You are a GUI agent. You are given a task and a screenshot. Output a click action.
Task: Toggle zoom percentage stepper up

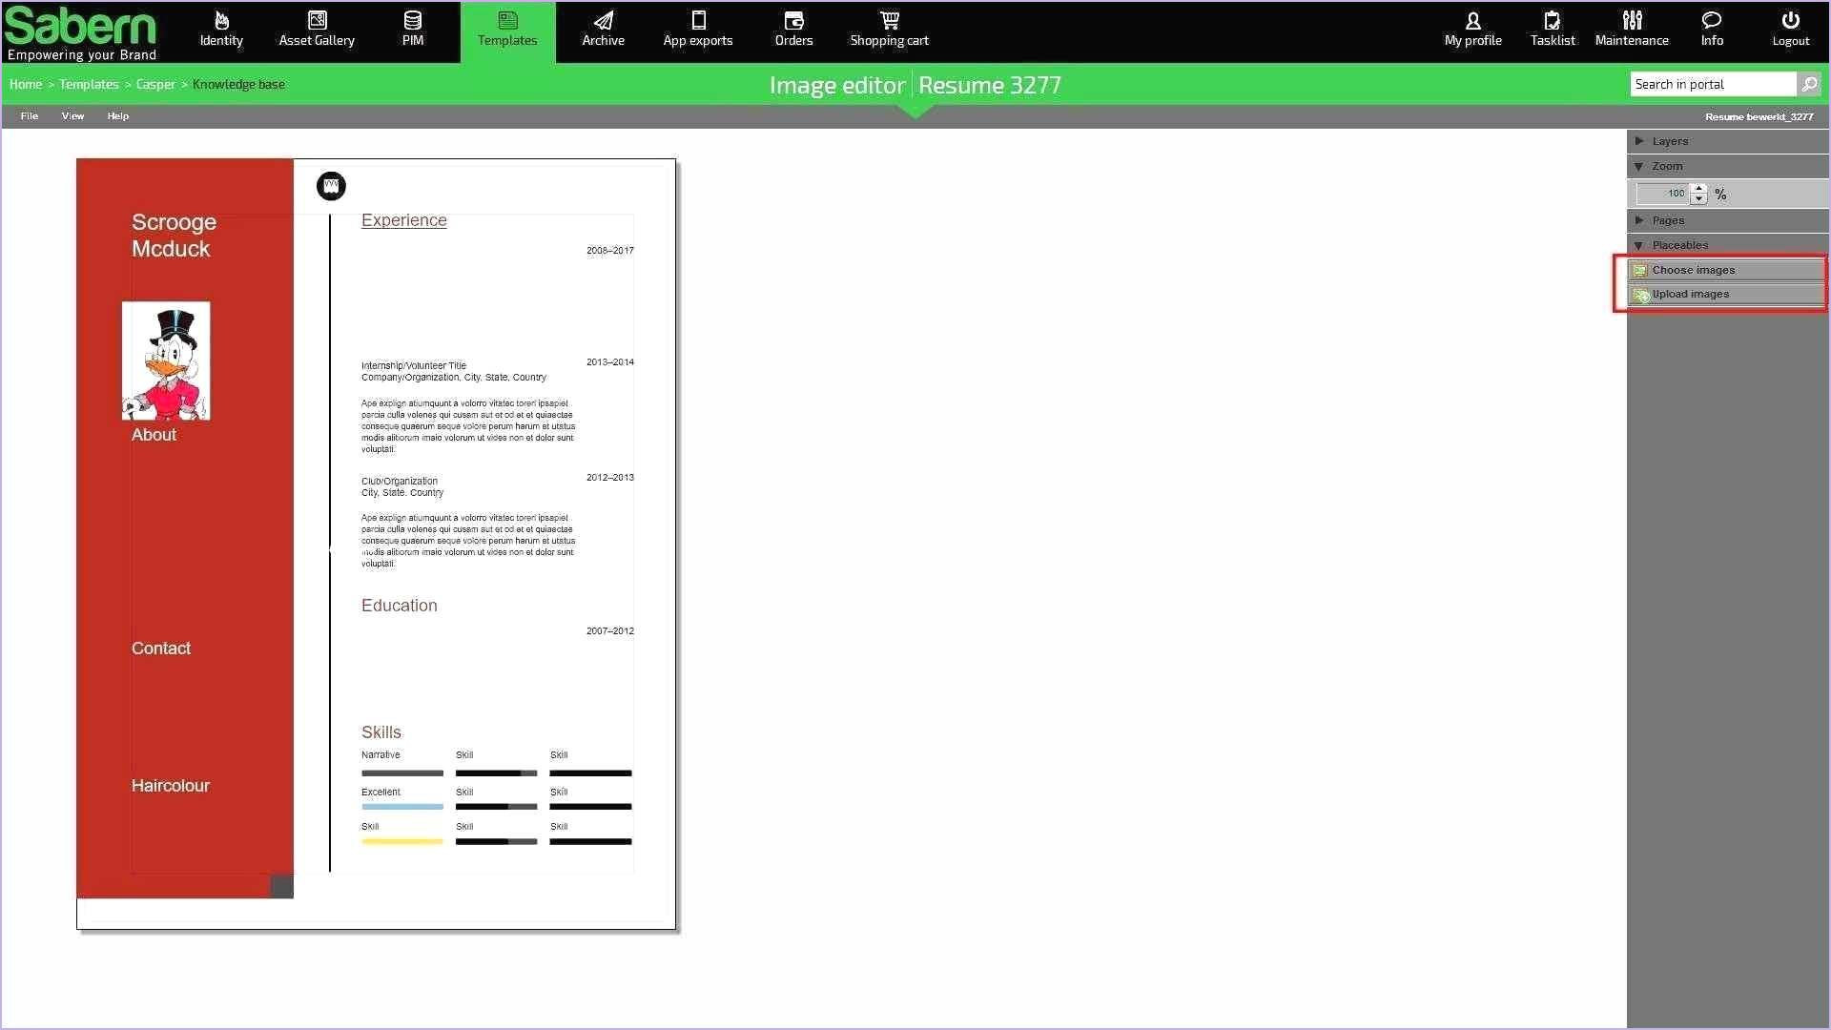pos(1700,187)
